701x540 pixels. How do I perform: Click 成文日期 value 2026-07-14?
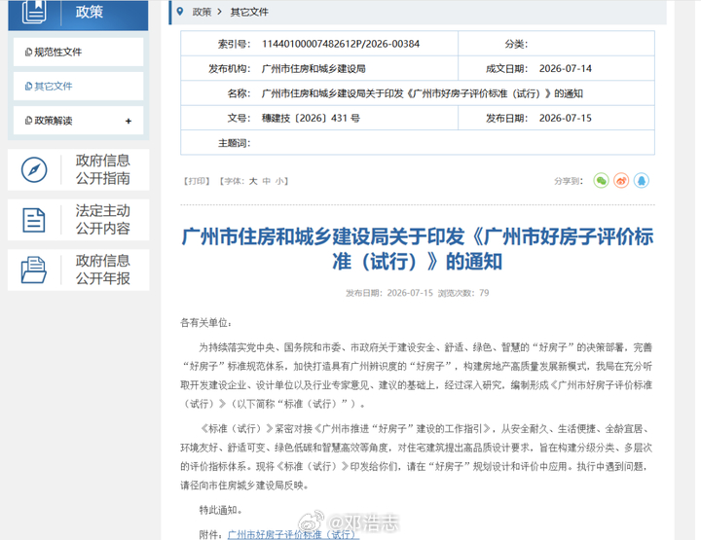565,69
